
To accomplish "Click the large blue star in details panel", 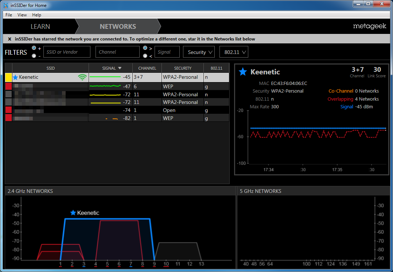I will coord(243,72).
